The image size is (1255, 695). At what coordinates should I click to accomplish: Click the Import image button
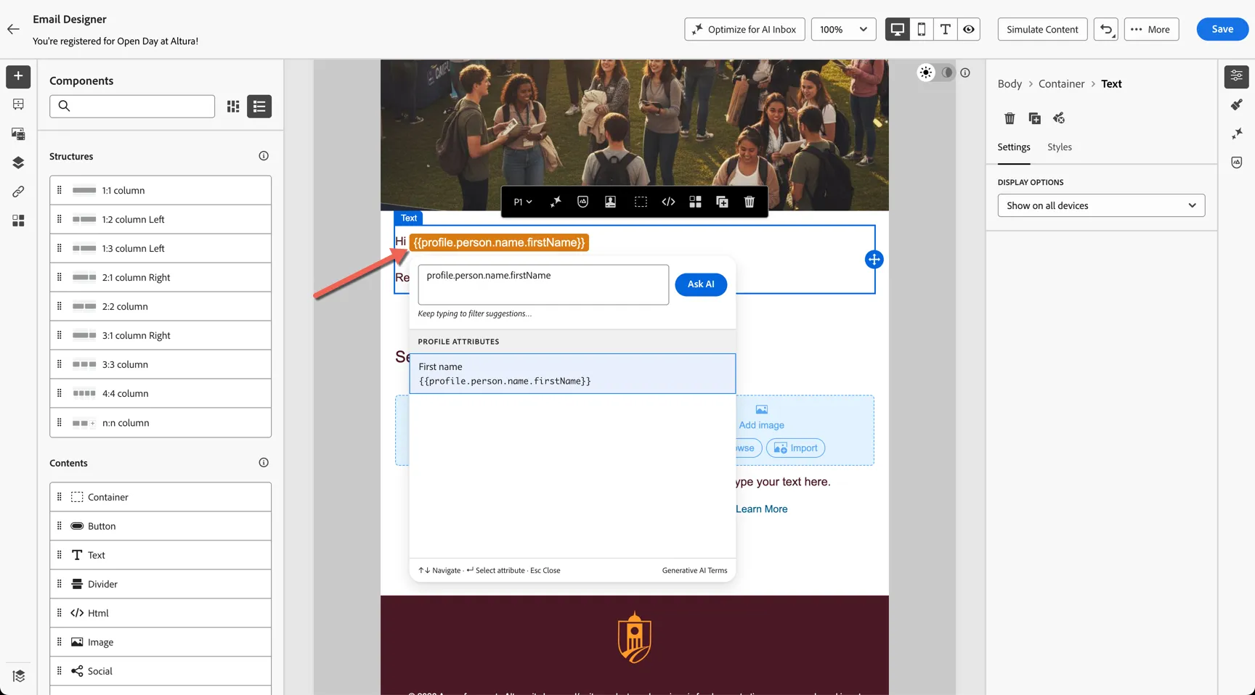(795, 448)
